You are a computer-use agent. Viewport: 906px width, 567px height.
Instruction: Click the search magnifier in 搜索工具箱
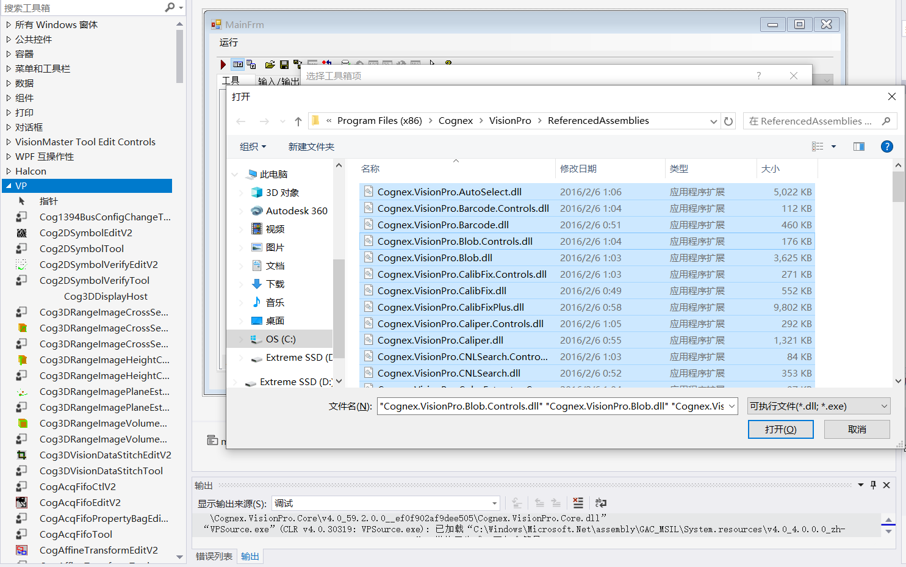[x=167, y=8]
